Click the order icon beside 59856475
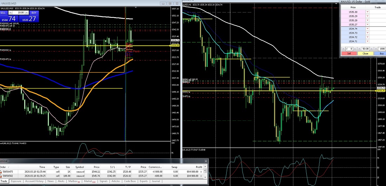 (x=1, y=172)
